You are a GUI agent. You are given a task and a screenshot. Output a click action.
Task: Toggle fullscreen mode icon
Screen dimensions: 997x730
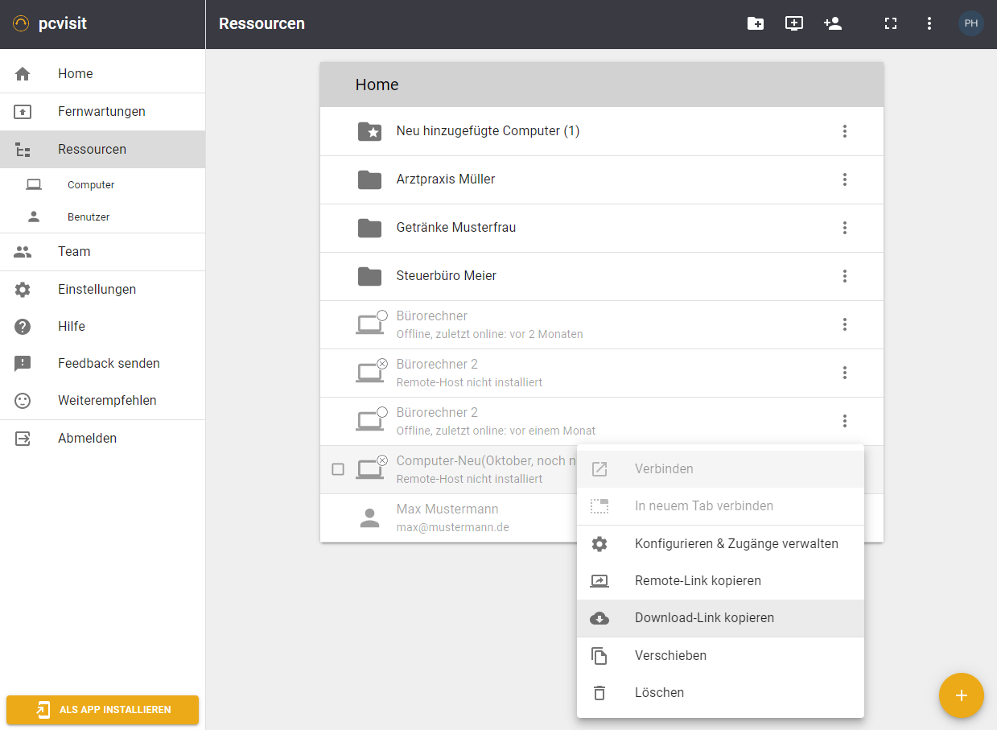point(891,23)
